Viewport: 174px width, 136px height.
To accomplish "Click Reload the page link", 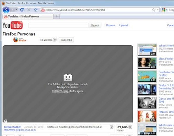I will tap(61, 91).
